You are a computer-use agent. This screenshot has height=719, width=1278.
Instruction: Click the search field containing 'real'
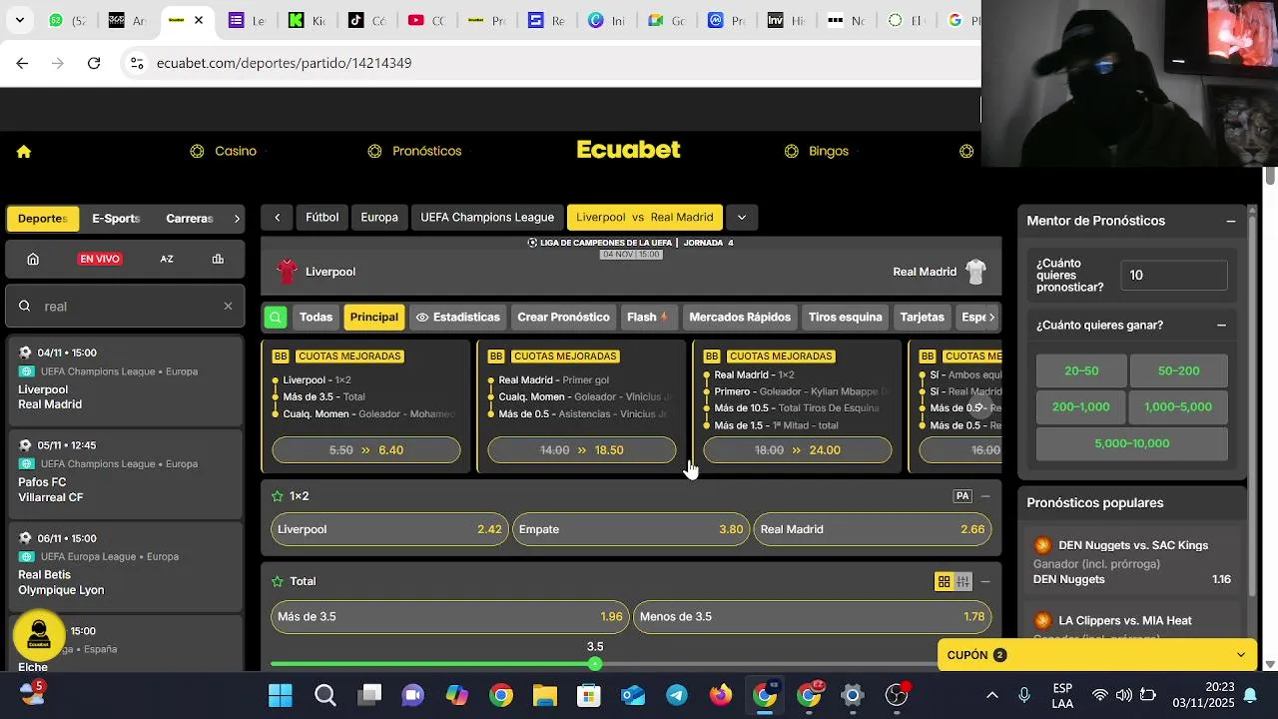click(125, 307)
